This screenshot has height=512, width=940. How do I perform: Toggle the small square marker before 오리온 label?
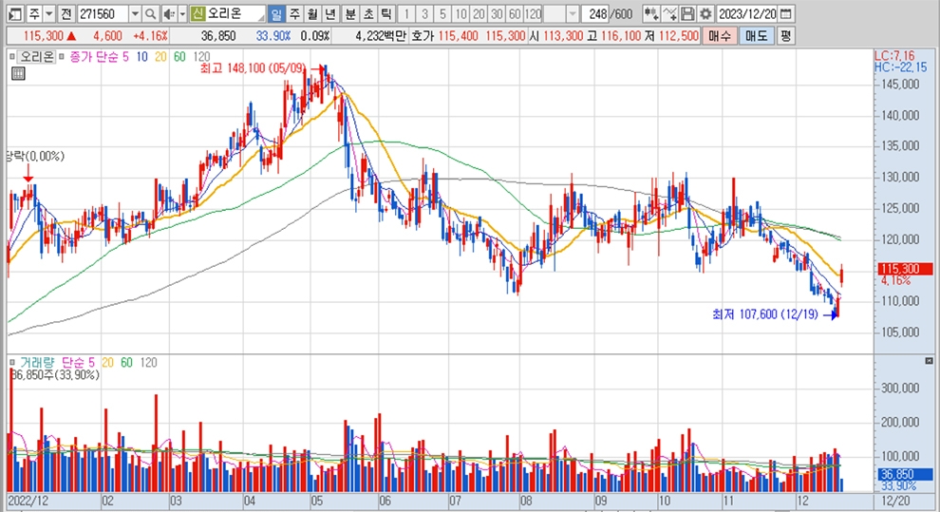(13, 56)
